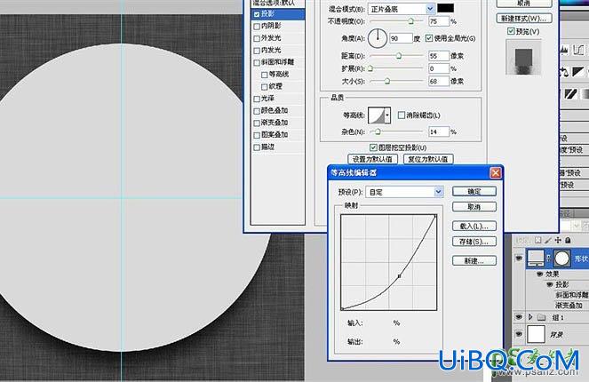Click the 等高线 contour preview thumbnail
589x382 pixels.
(x=376, y=115)
